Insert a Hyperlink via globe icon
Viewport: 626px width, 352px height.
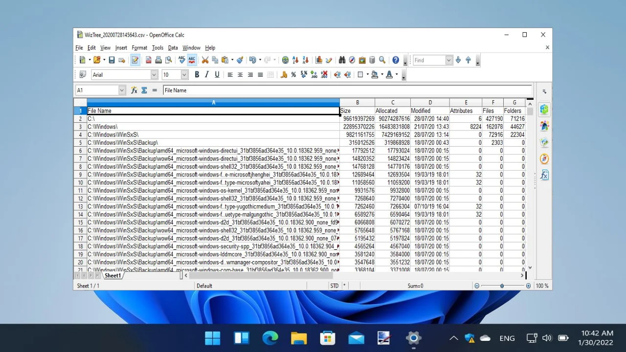click(285, 60)
